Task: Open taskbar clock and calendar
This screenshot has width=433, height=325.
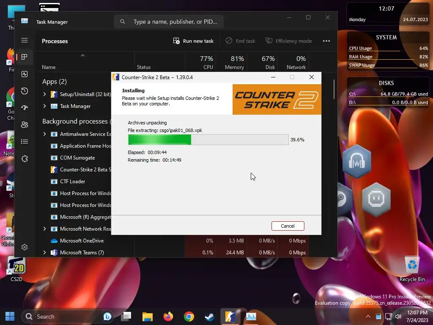Action: [417, 317]
